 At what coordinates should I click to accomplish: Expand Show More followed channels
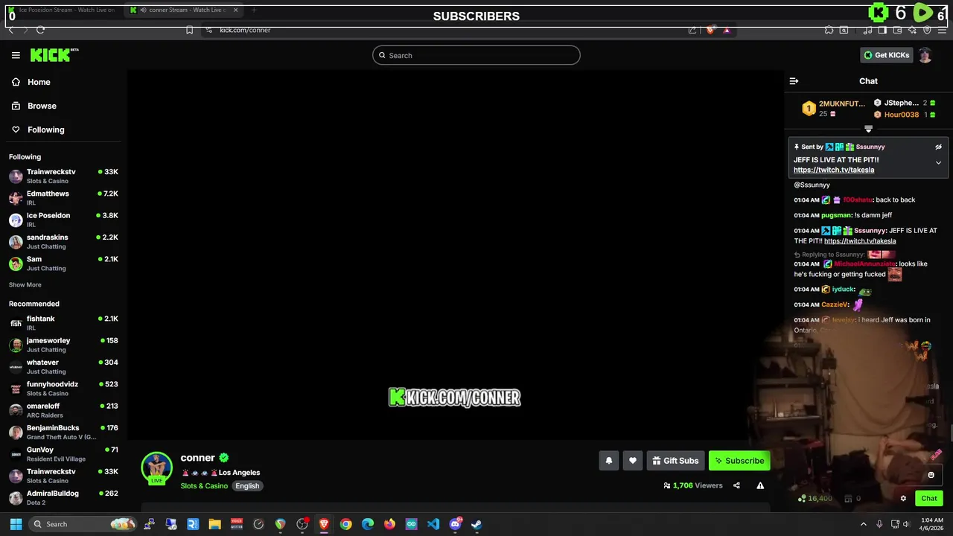coord(25,284)
